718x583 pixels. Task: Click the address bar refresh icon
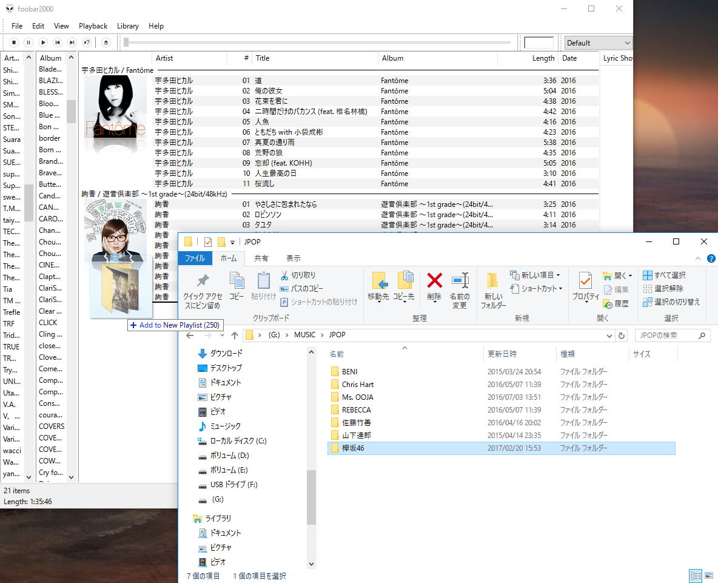(622, 335)
